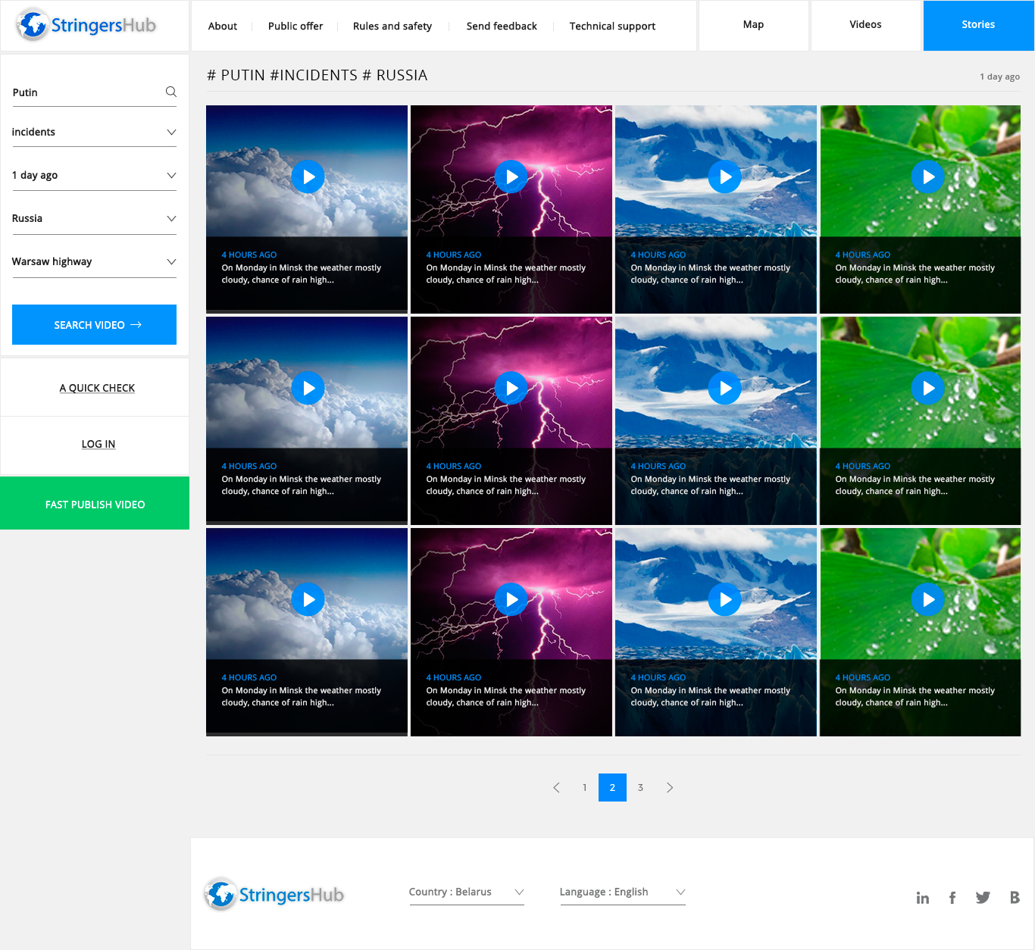Select page 3 in pagination
Viewport: 1035px width, 950px height.
tap(640, 788)
